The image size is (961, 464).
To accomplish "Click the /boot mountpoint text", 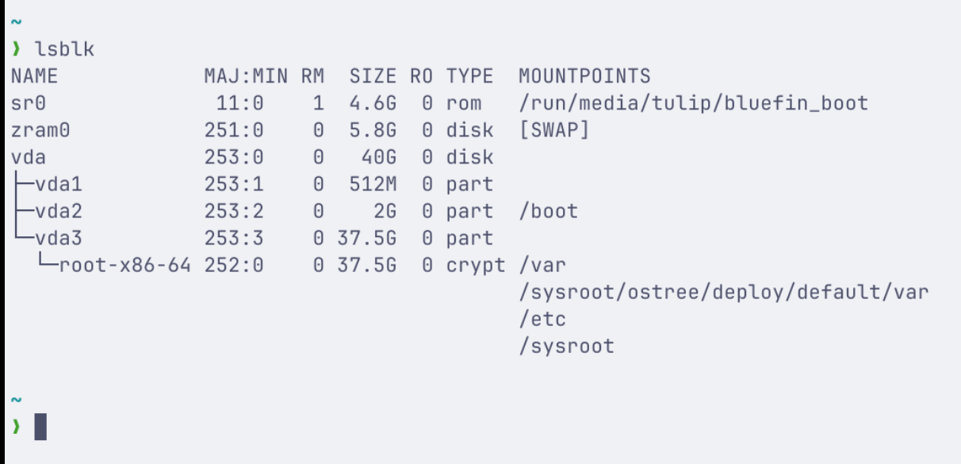I will [x=548, y=211].
